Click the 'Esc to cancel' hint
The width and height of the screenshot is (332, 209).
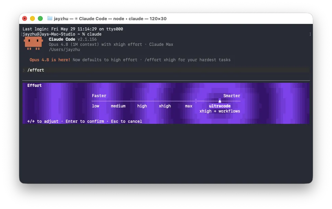point(126,121)
